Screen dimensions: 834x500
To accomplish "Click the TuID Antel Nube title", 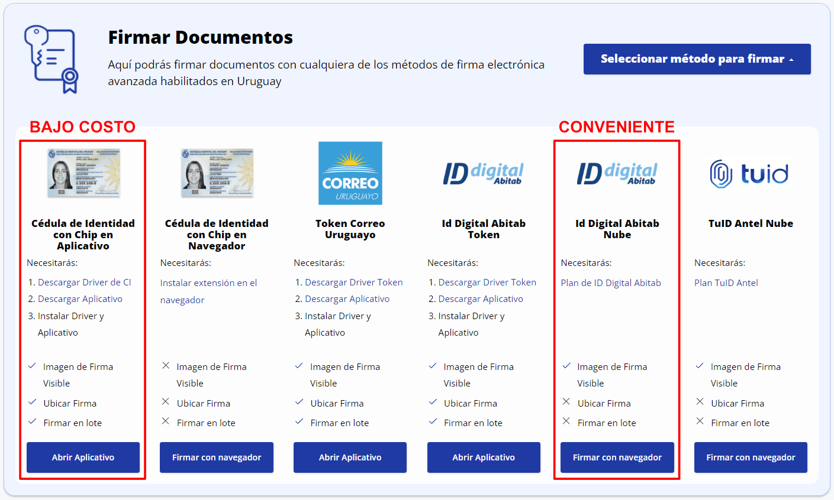I will coord(751,223).
